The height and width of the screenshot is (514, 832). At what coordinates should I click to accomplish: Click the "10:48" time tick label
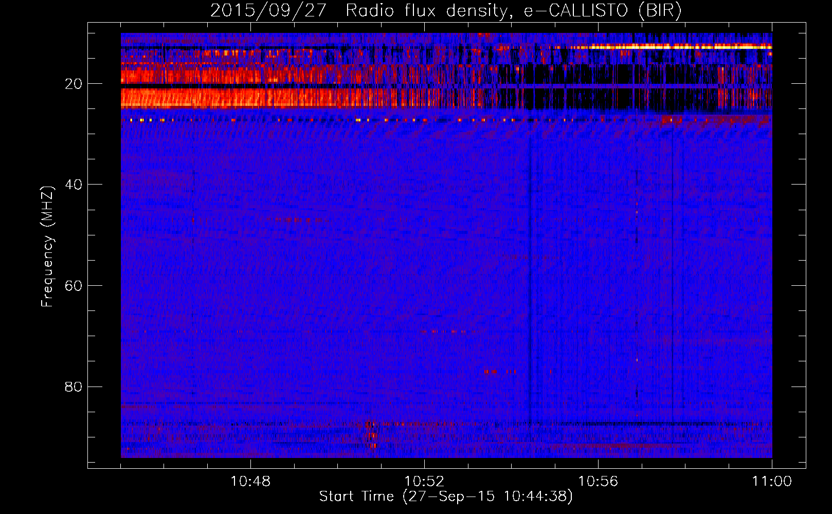tap(250, 481)
